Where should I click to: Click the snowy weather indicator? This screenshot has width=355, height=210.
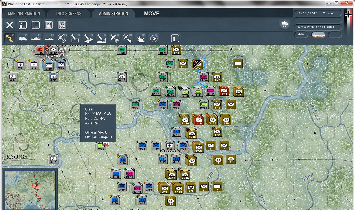[318, 35]
